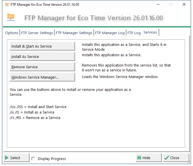This screenshot has width=193, height=166.
Task: Go to the FTP Manager Settings tab
Action: 74,33
